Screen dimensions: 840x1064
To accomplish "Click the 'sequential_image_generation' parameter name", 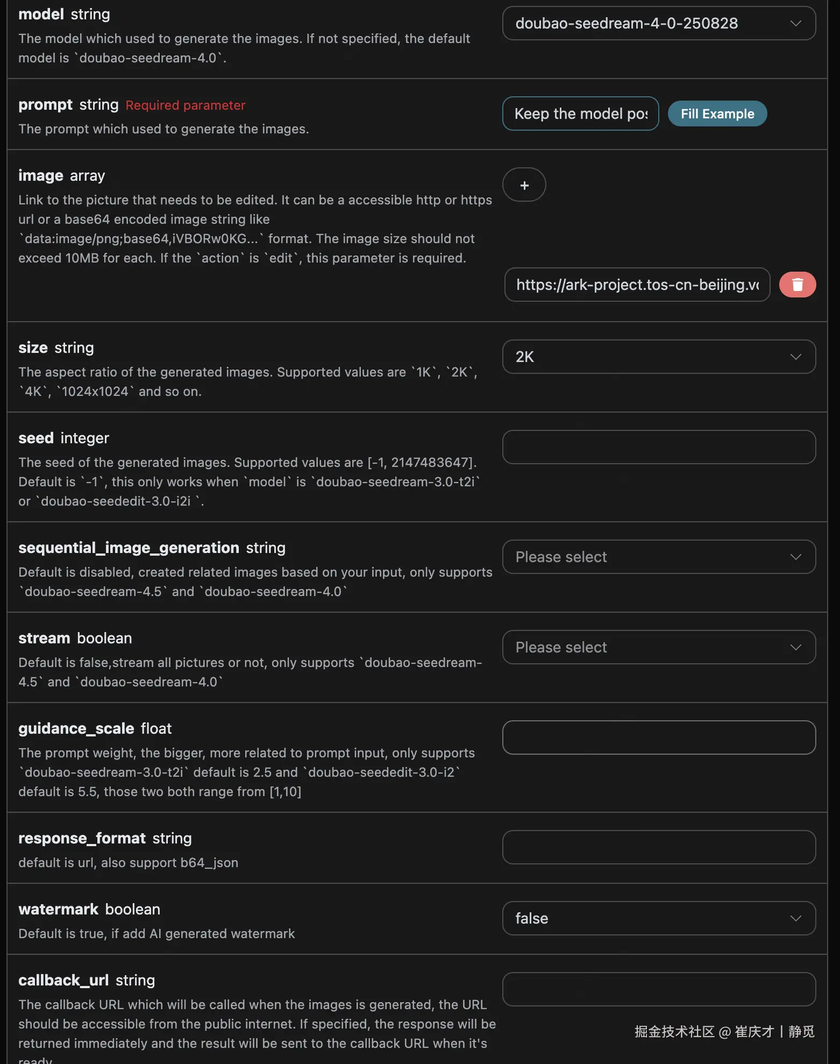I will pos(129,548).
